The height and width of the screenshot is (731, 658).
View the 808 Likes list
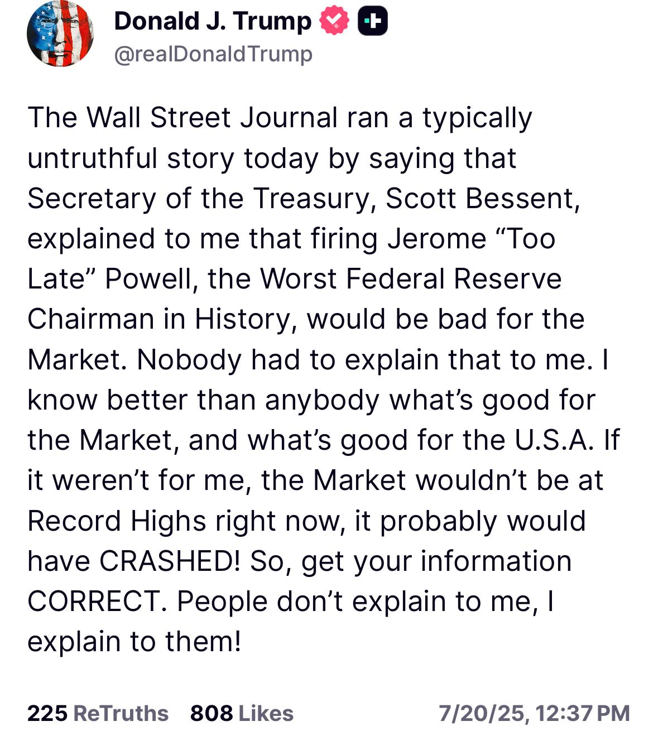click(x=242, y=713)
